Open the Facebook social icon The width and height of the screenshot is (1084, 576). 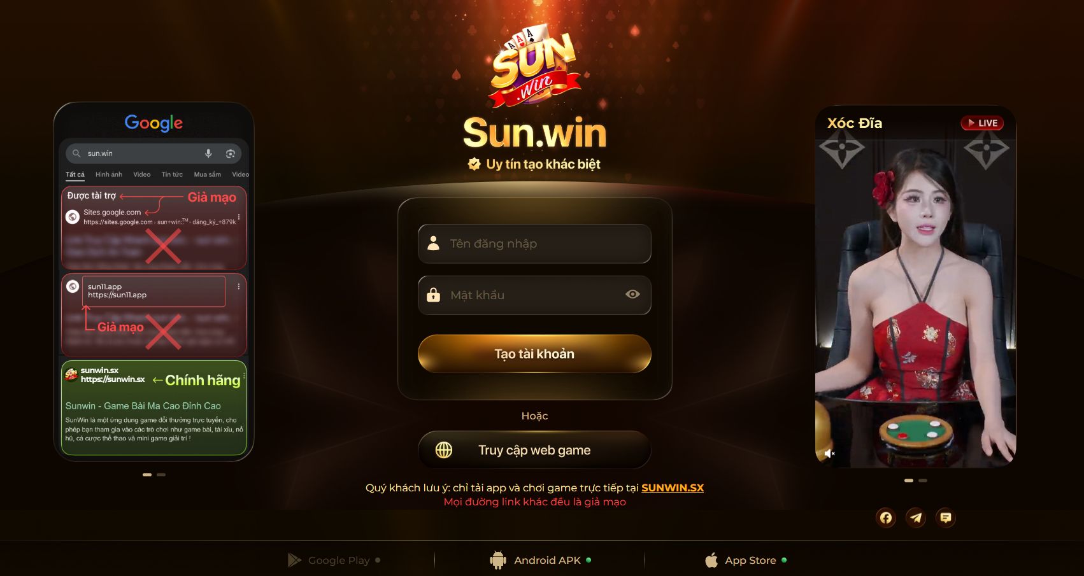click(x=886, y=517)
